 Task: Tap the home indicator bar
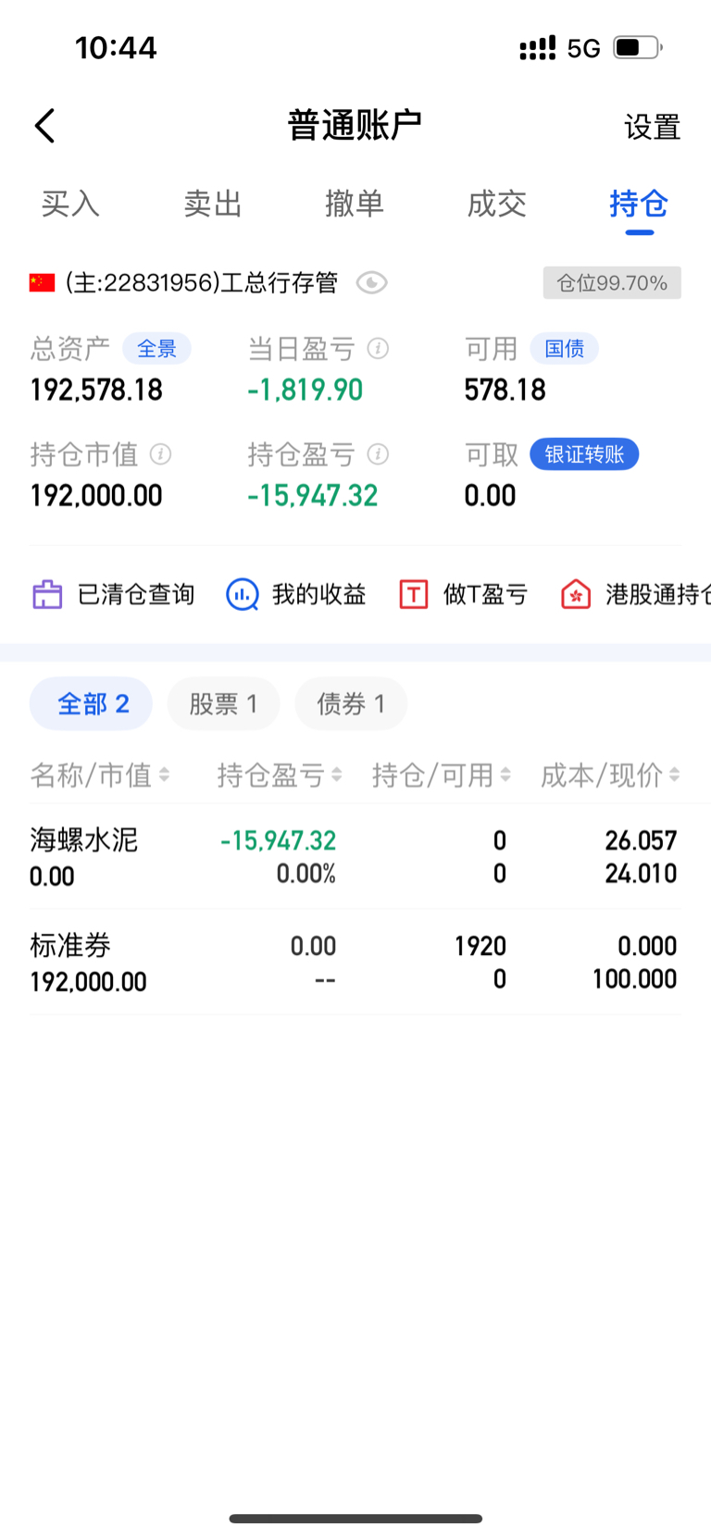[355, 1518]
